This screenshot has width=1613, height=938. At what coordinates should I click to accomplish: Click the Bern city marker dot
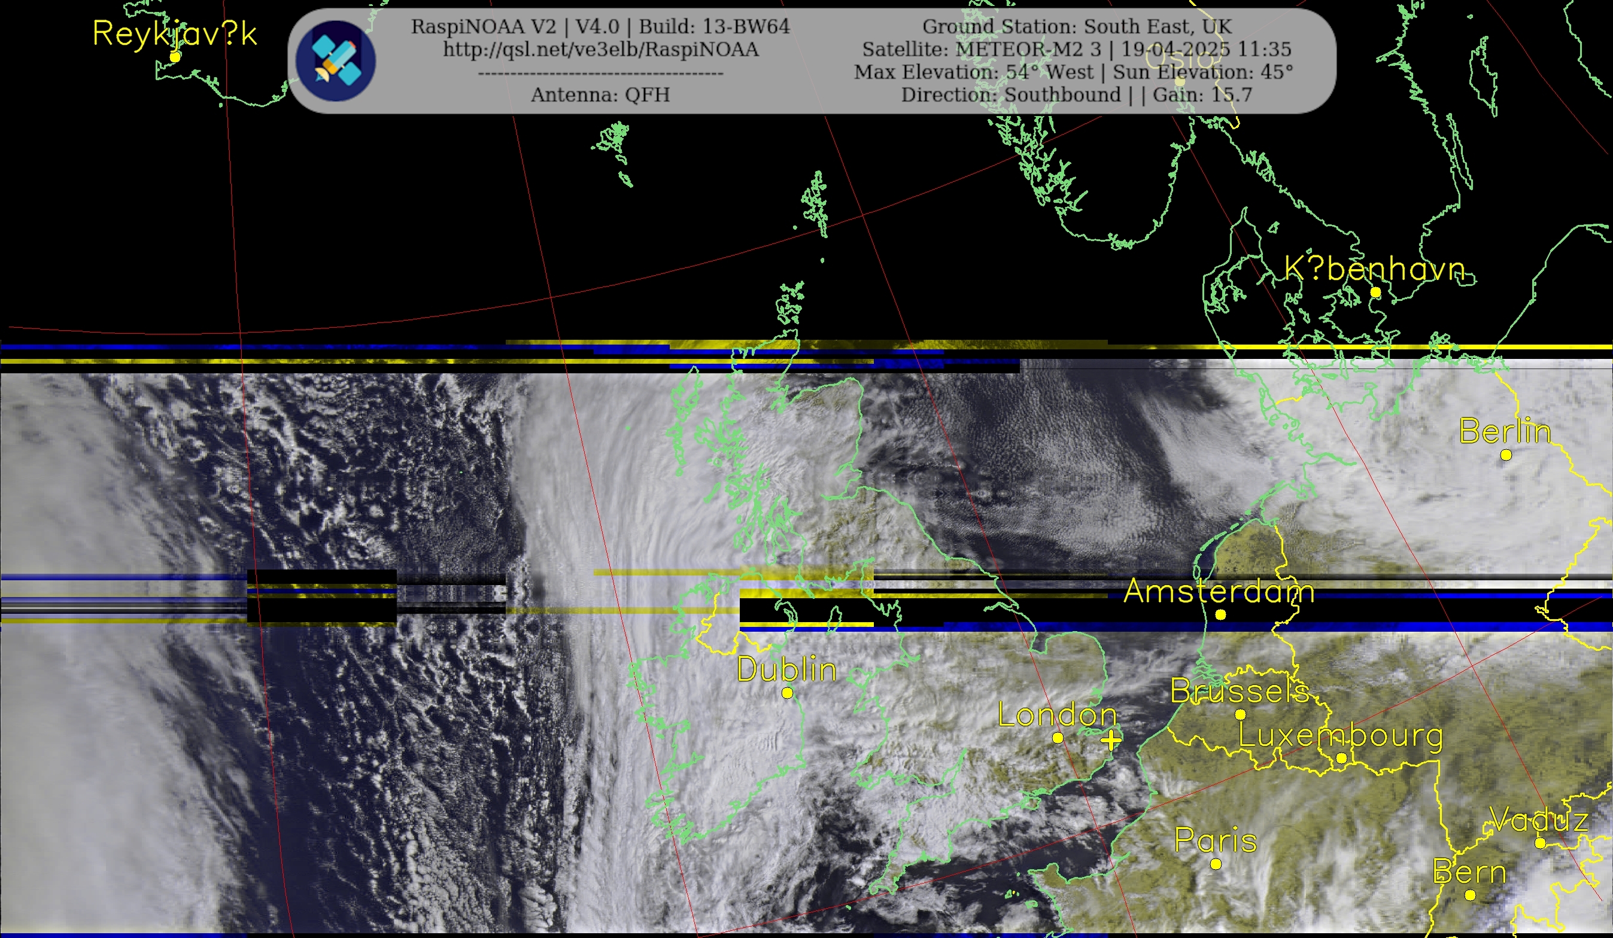tap(1471, 895)
